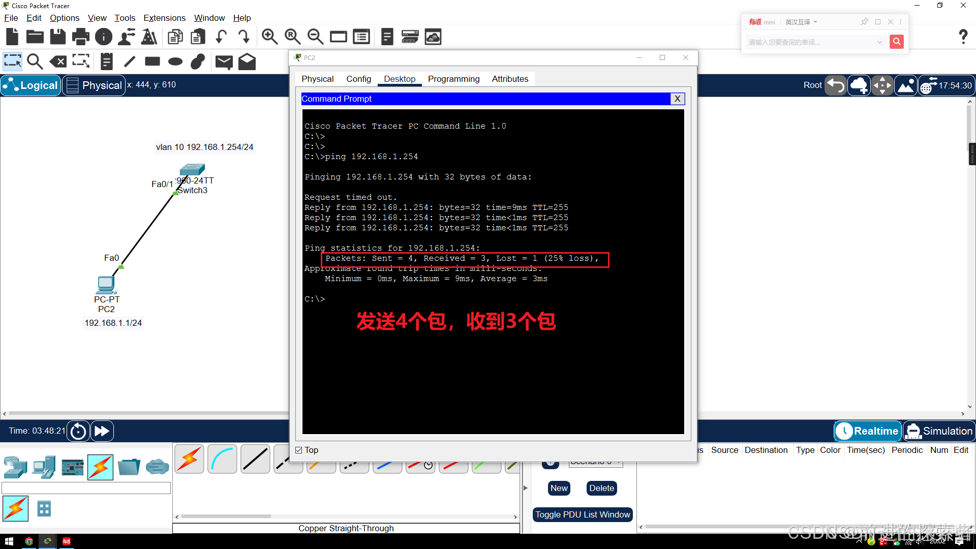Expand PDU panel with arrow handle
The image size is (976, 549).
pyautogui.click(x=526, y=488)
